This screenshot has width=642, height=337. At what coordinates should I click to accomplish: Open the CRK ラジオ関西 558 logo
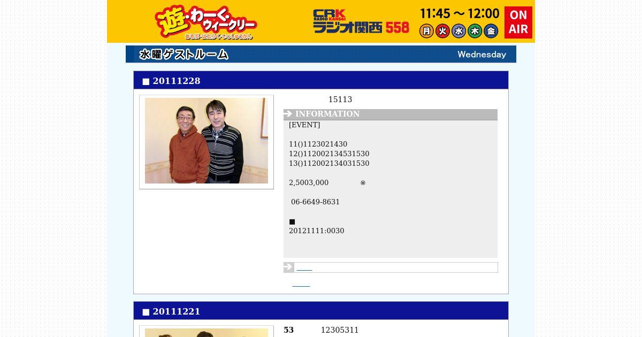coord(361,22)
